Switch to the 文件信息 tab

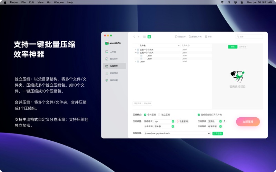pos(243,47)
